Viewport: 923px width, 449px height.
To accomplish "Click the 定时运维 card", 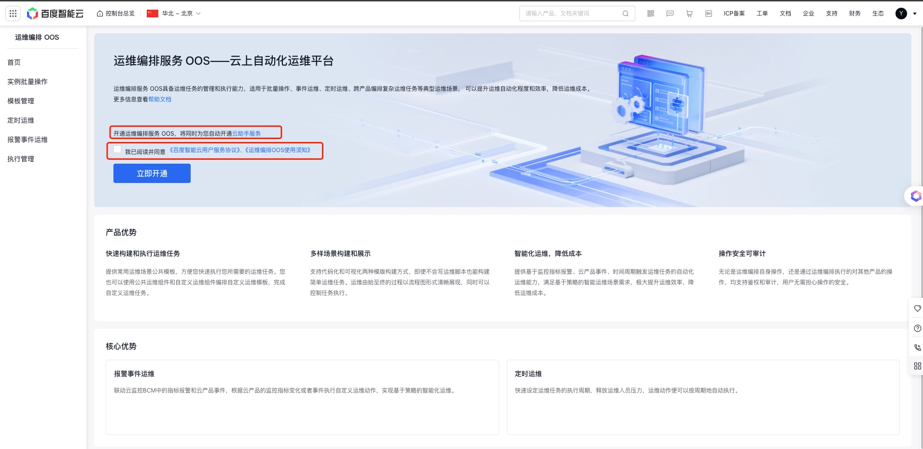I will pos(703,397).
